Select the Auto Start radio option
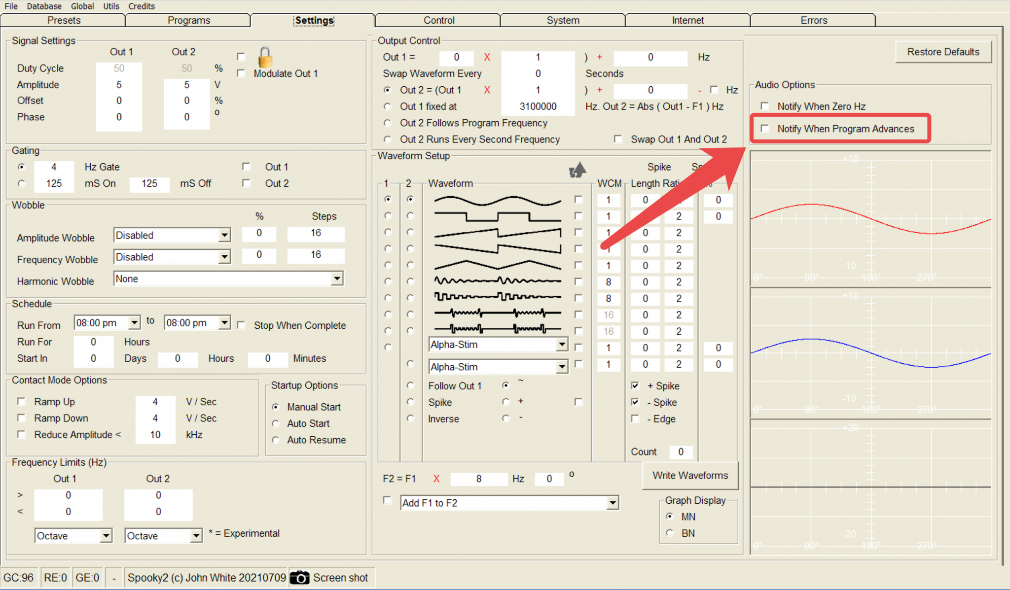The image size is (1010, 590). pyautogui.click(x=276, y=423)
